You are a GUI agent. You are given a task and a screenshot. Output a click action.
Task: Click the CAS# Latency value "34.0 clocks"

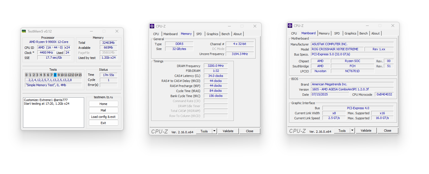pos(216,76)
